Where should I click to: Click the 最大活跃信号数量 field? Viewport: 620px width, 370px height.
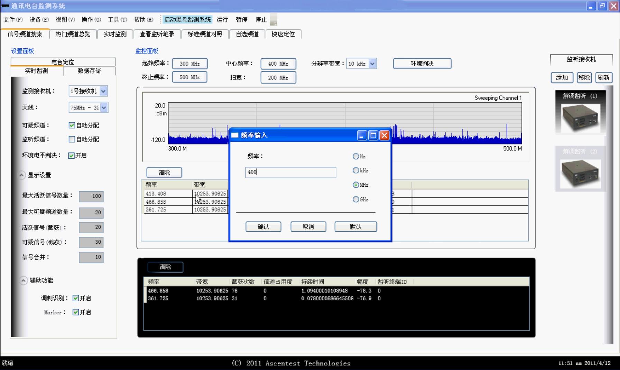[91, 196]
